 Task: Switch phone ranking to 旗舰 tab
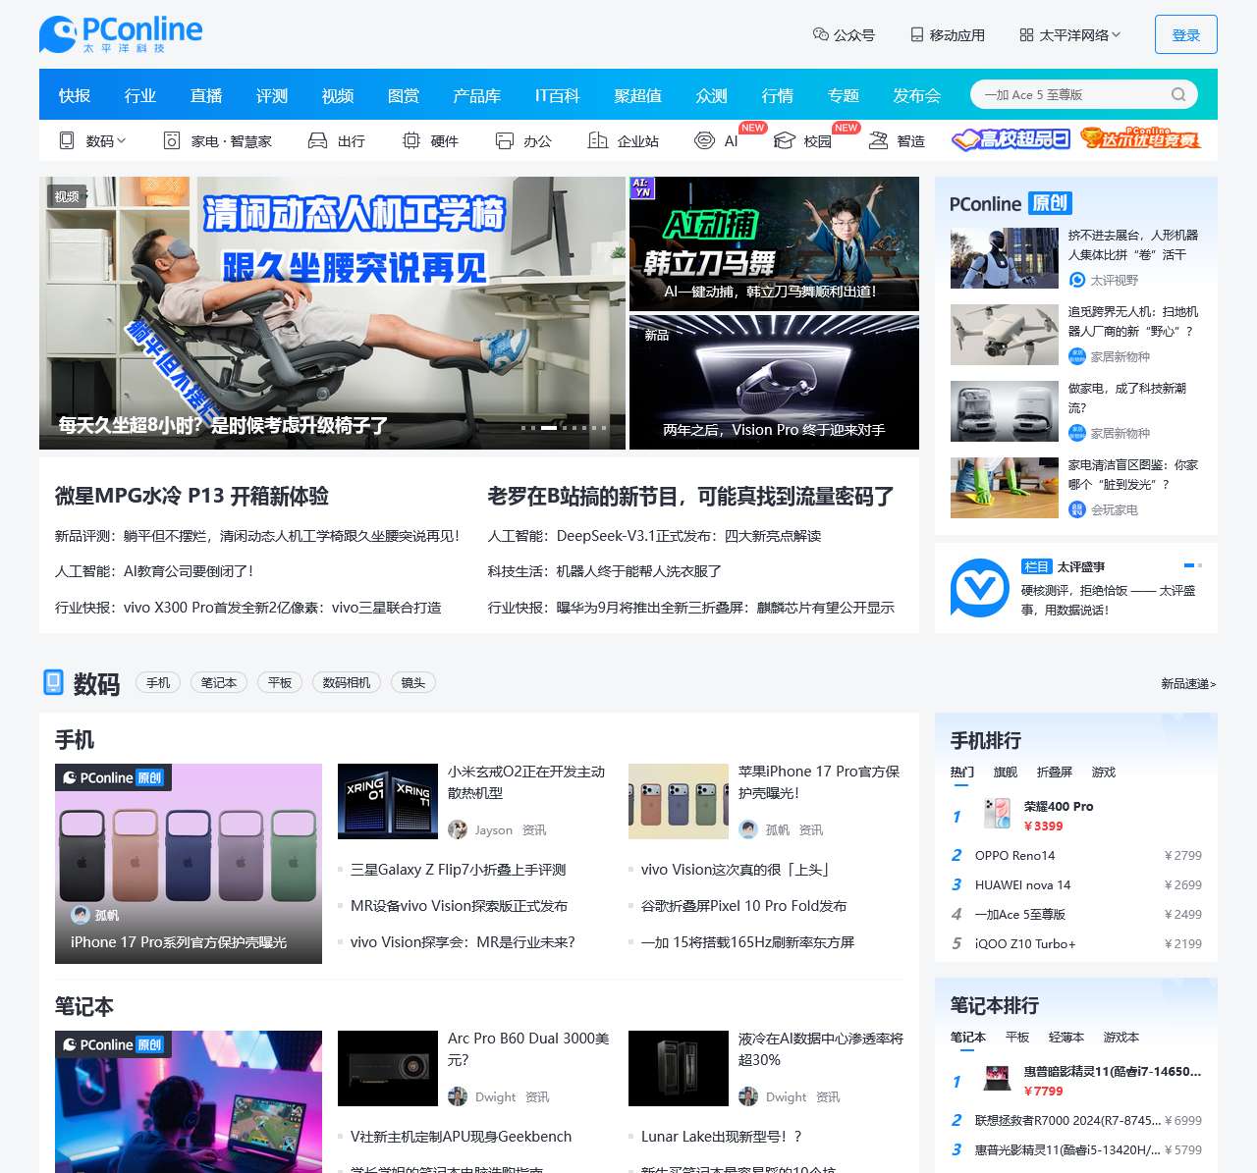1006,772
